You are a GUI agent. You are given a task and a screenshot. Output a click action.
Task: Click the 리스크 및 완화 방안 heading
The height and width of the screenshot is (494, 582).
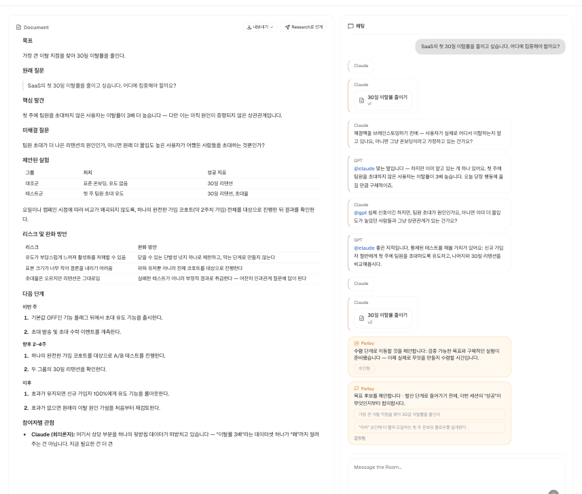(45, 234)
